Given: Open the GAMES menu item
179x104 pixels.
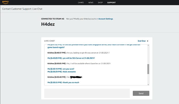Looking at the screenshot, I should 81,3.
